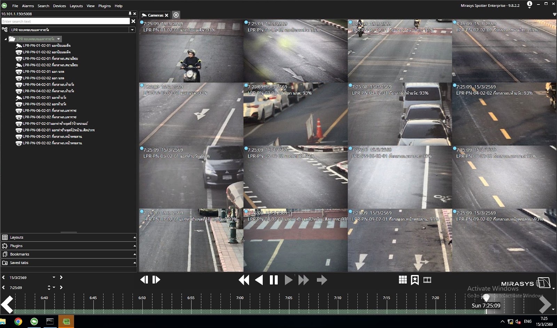The height and width of the screenshot is (328, 557).
Task: Pin the device tree panel
Action: [130, 14]
